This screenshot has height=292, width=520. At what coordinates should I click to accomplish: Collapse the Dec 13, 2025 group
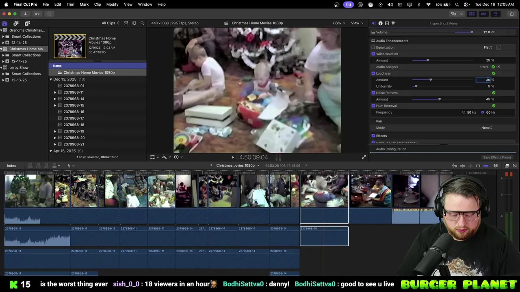(x=51, y=79)
